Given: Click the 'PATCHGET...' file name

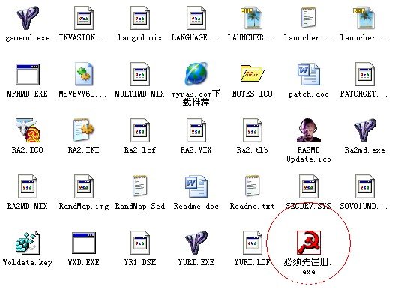Looking at the screenshot, I should 364,94.
